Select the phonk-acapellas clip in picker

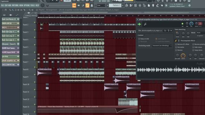pyautogui.click(x=11, y=61)
